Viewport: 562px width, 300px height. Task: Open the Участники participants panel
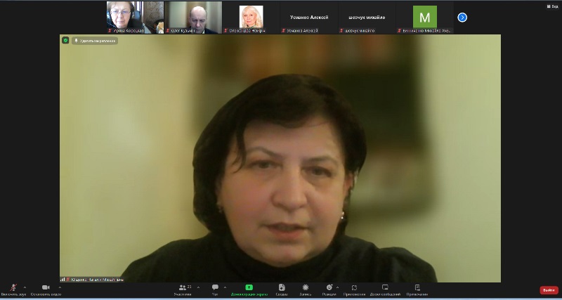click(x=183, y=289)
